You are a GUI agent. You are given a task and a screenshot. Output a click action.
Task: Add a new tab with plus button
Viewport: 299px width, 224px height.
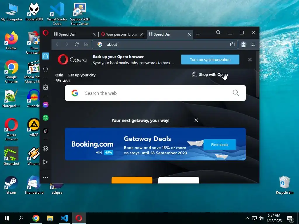pyautogui.click(x=198, y=34)
